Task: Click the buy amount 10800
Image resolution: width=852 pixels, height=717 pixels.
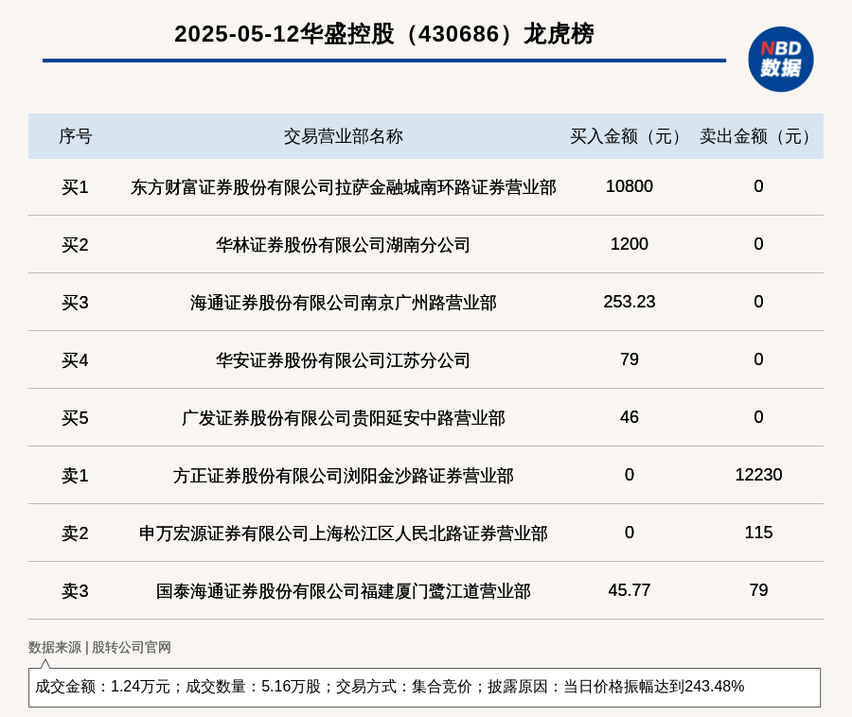Action: coord(630,186)
